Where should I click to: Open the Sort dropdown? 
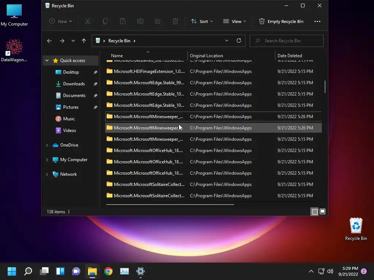tap(202, 22)
